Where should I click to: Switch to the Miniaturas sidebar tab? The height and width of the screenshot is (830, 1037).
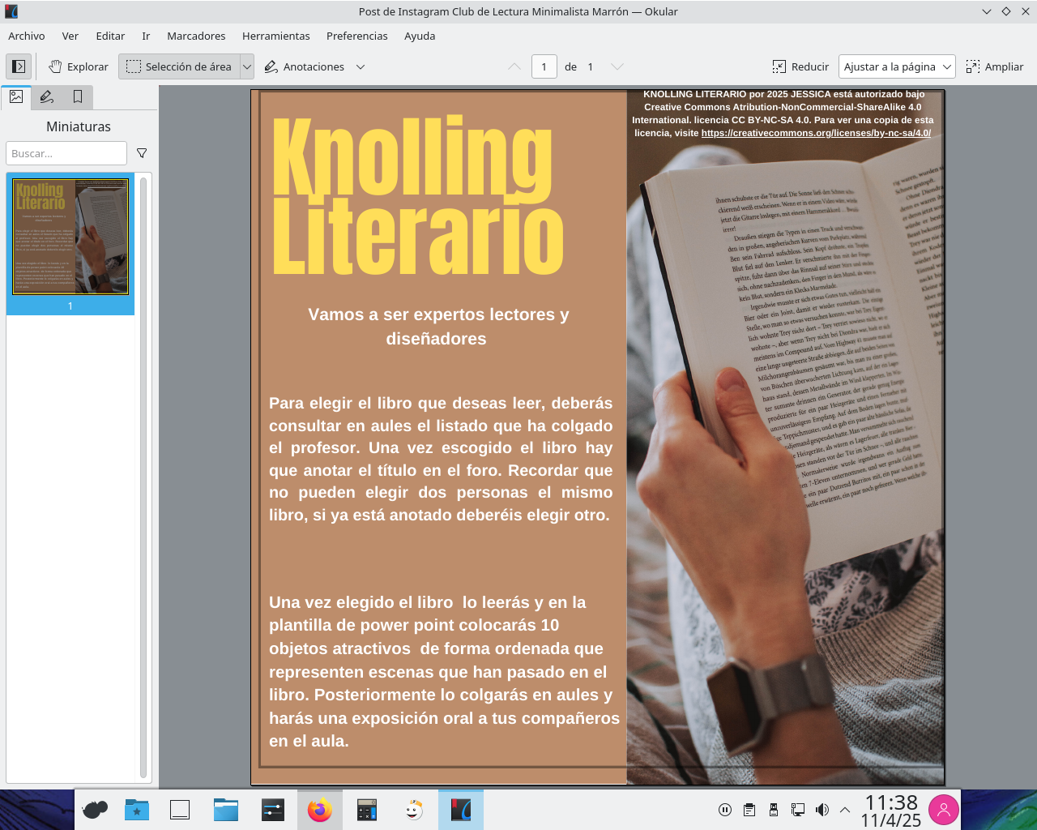pos(16,96)
